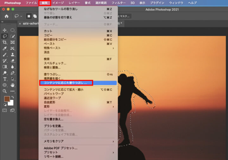Open the 選択範囲 menu
This screenshot has height=160, width=228.
click(101, 3)
